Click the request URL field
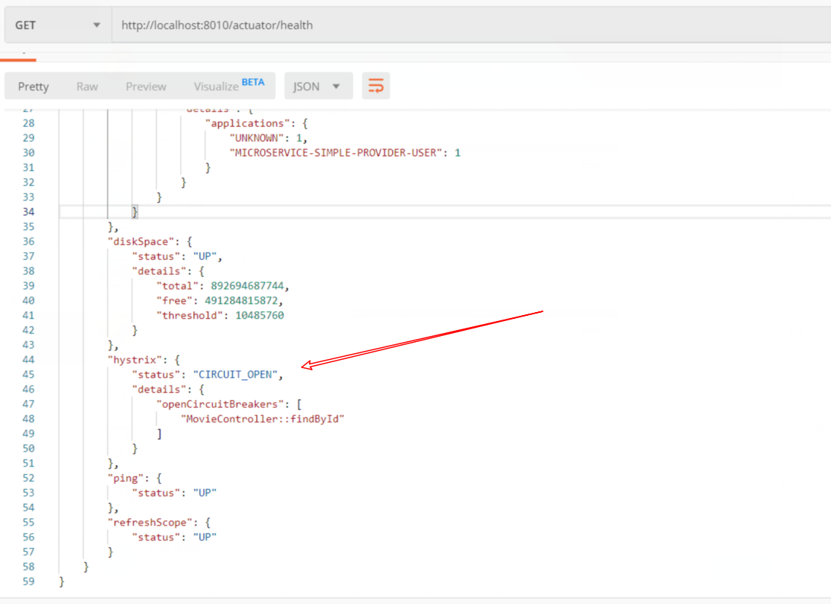Image resolution: width=831 pixels, height=604 pixels. [x=471, y=25]
